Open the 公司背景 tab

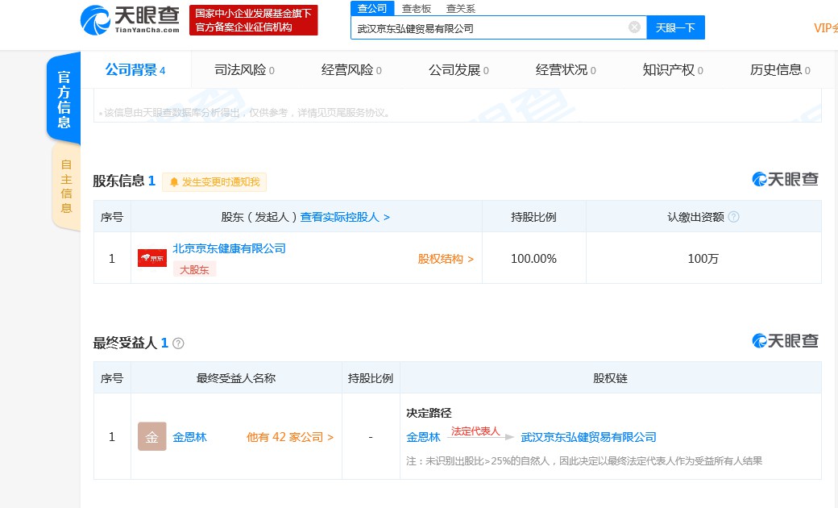[135, 70]
